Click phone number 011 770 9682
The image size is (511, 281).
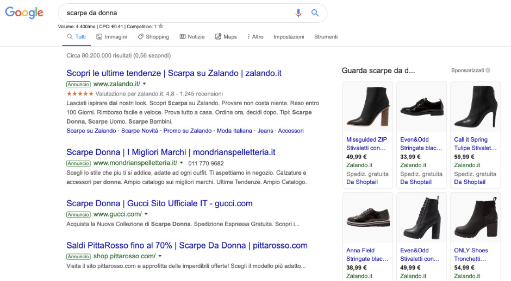[206, 163]
